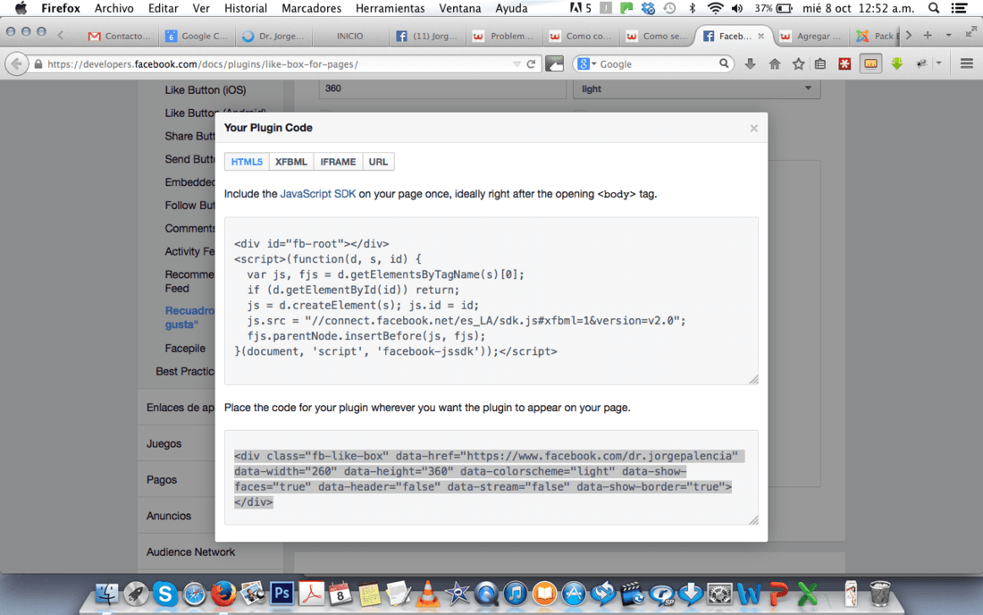Open a new browser tab

click(x=928, y=36)
